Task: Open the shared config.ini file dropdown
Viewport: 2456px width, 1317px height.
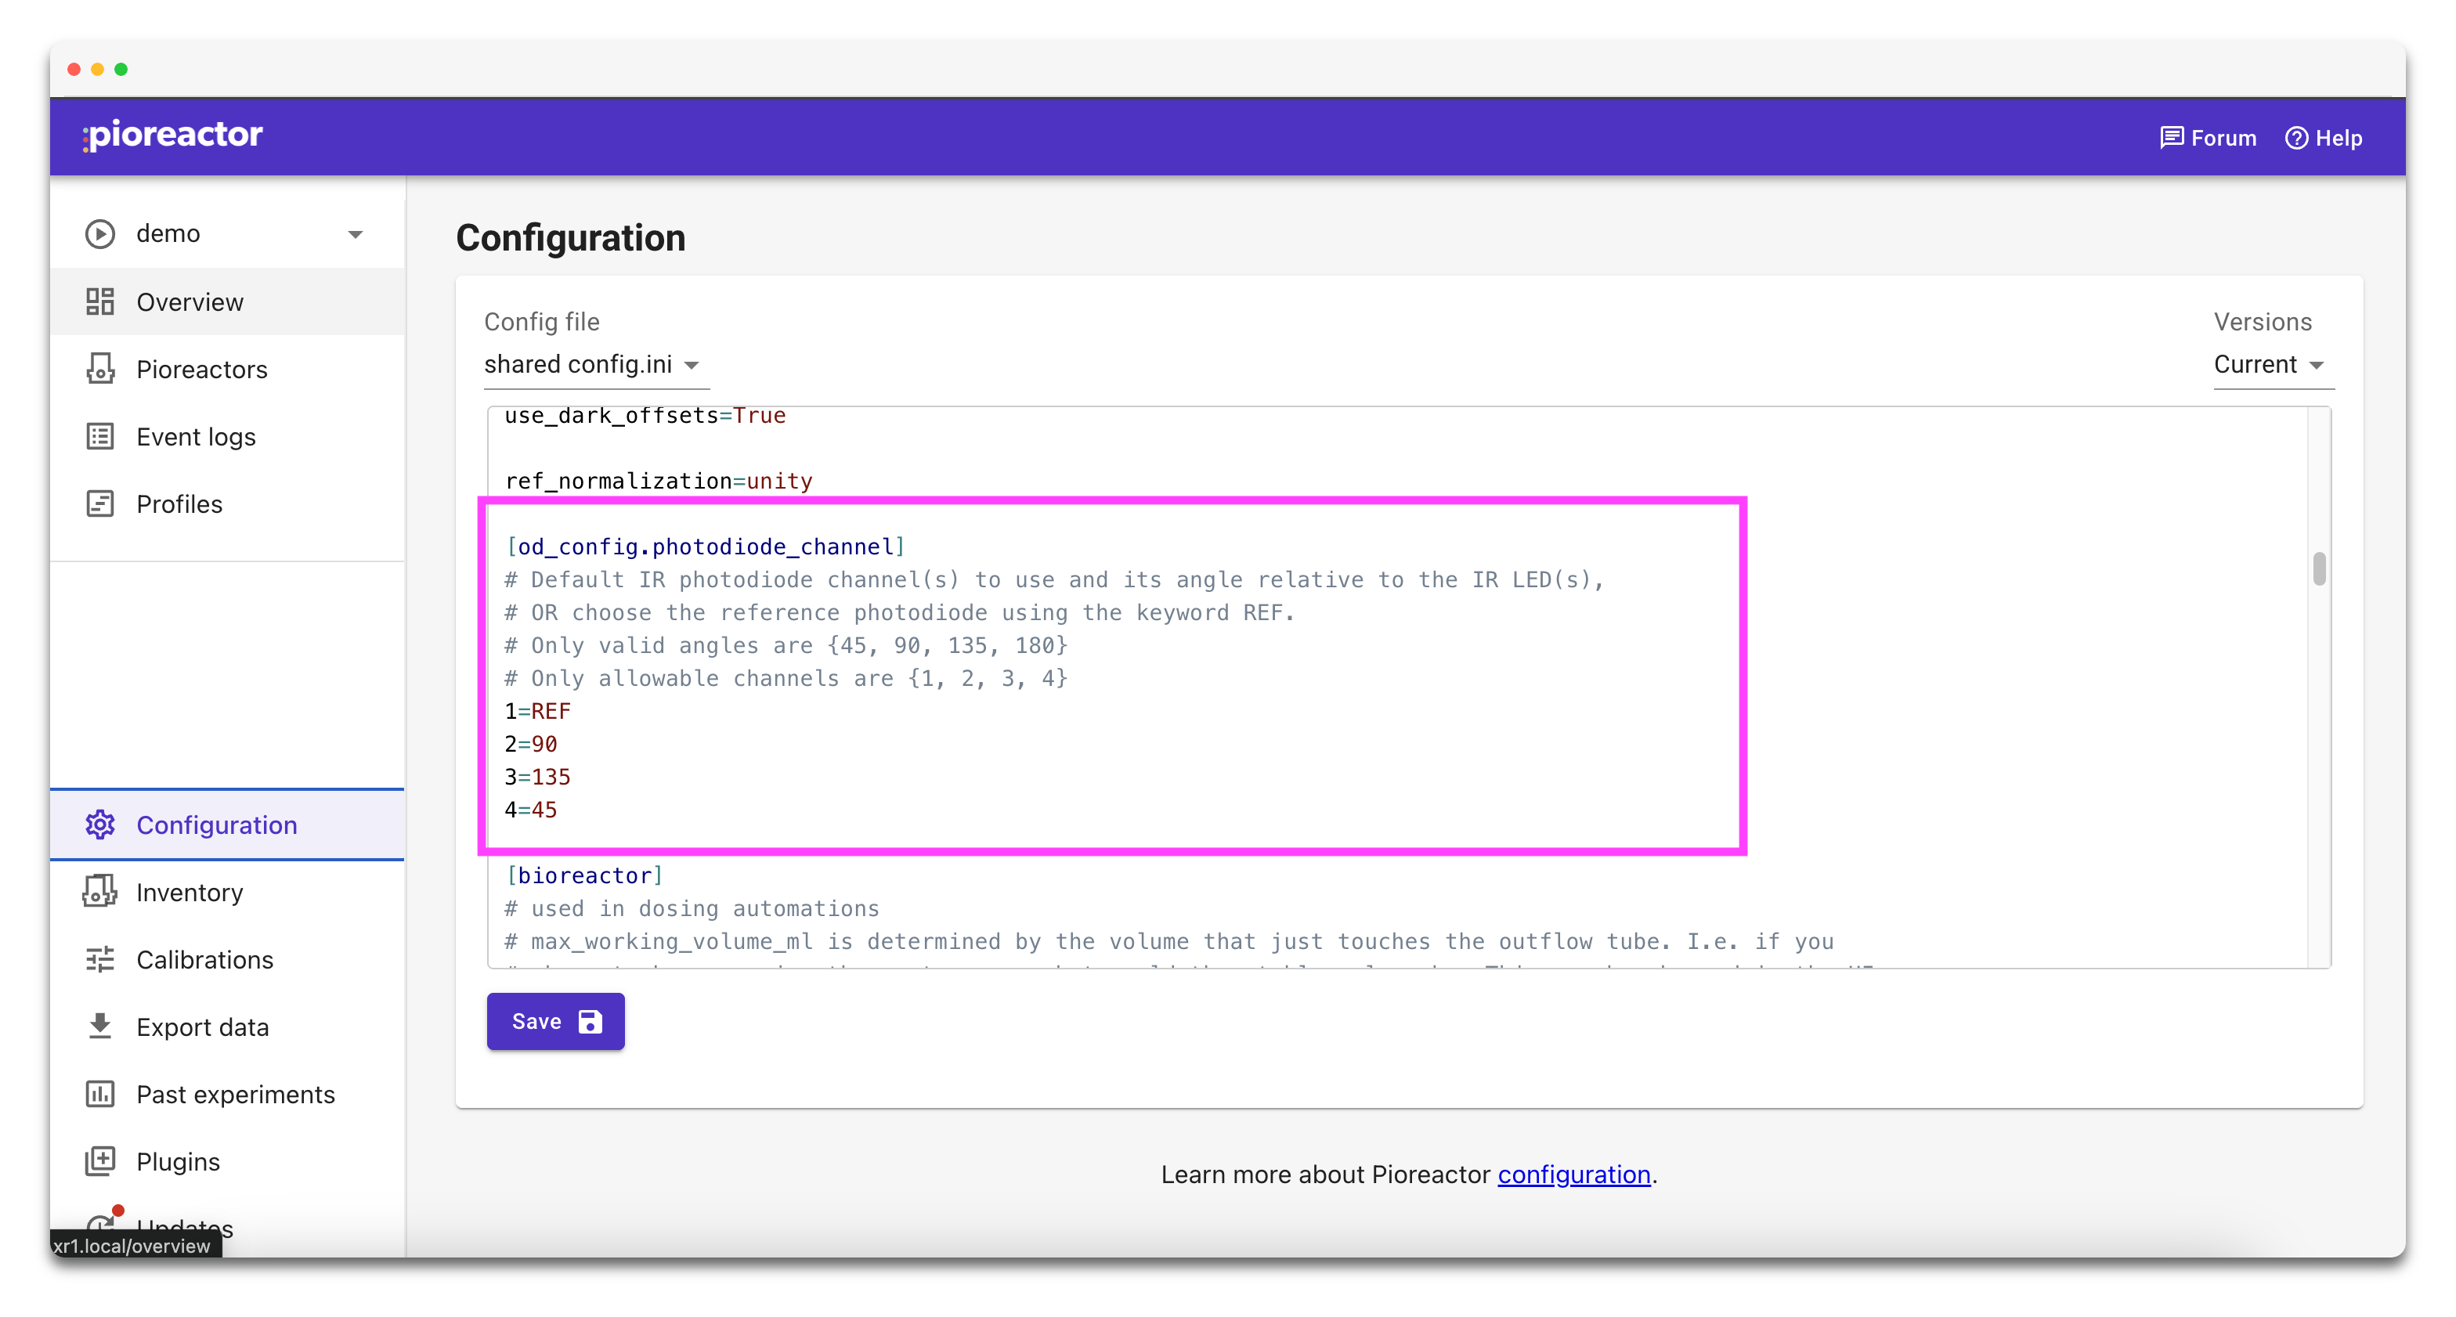Action: click(x=593, y=365)
